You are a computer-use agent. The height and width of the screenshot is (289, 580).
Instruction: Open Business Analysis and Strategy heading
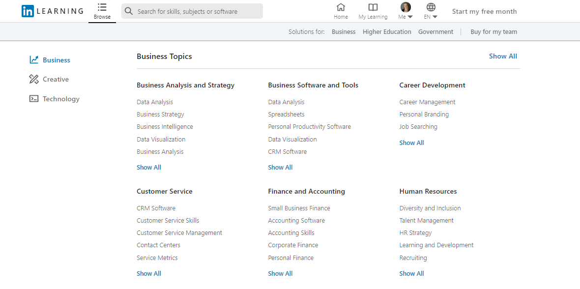(186, 85)
